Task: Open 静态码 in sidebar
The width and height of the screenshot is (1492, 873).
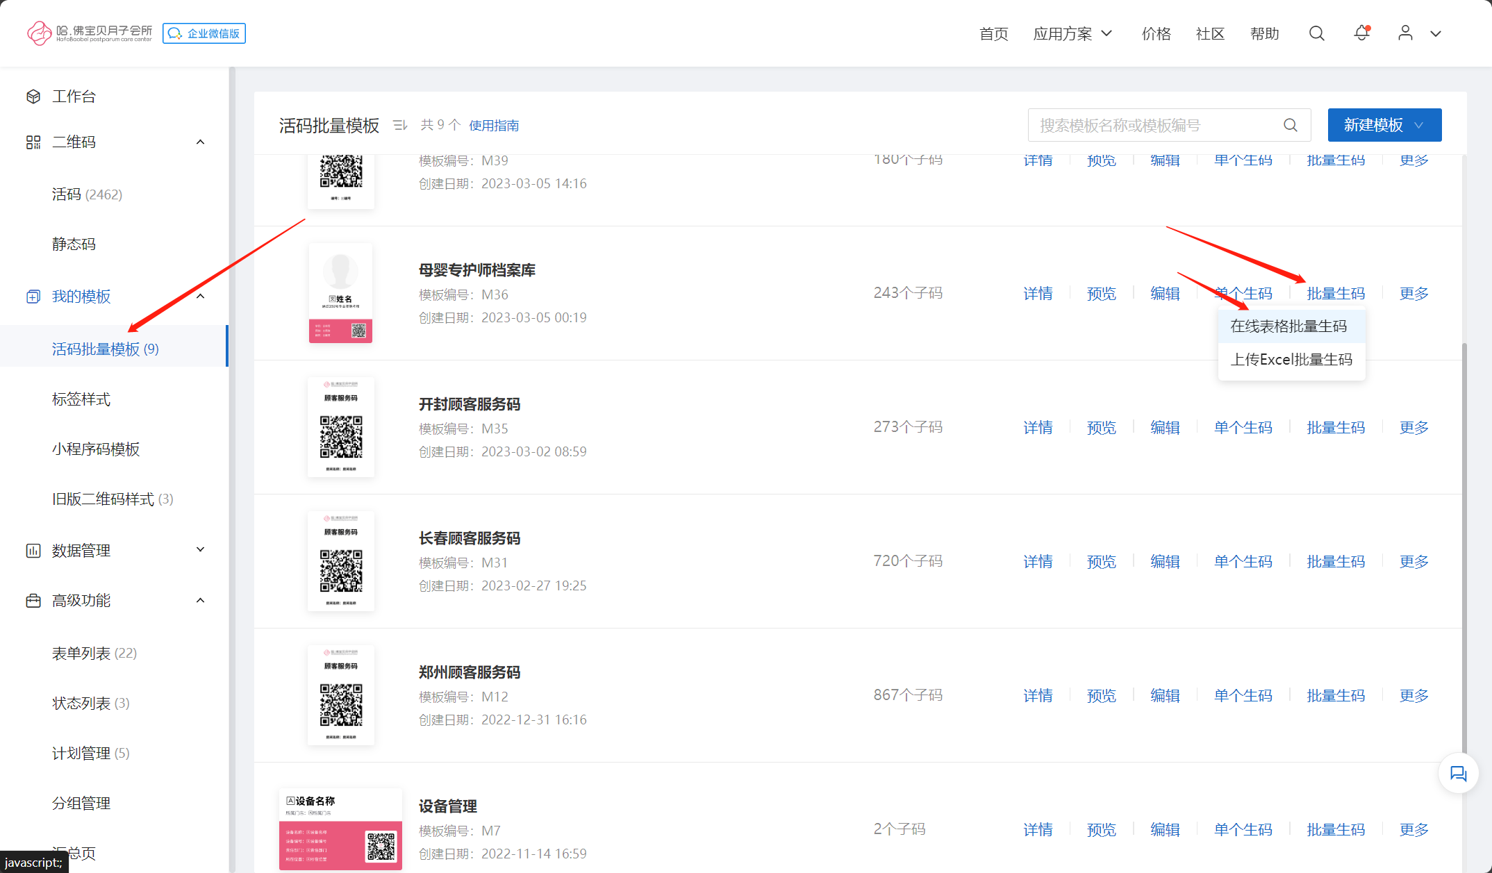Action: tap(74, 244)
